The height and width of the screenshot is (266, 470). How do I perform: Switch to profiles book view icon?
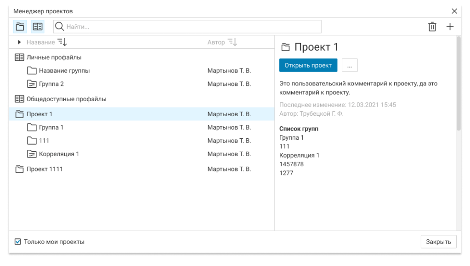38,27
